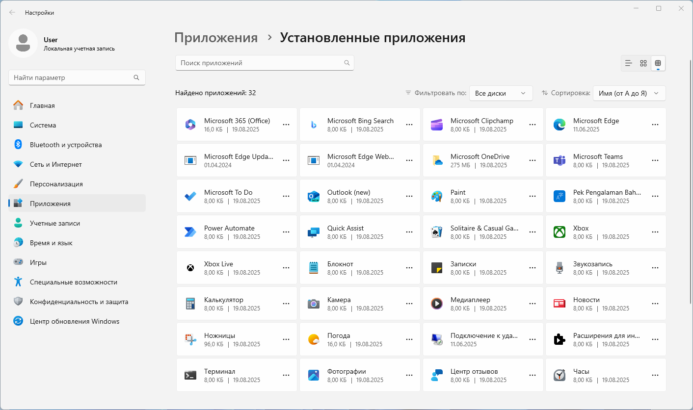Open more options for Microsoft OneDrive

point(533,160)
